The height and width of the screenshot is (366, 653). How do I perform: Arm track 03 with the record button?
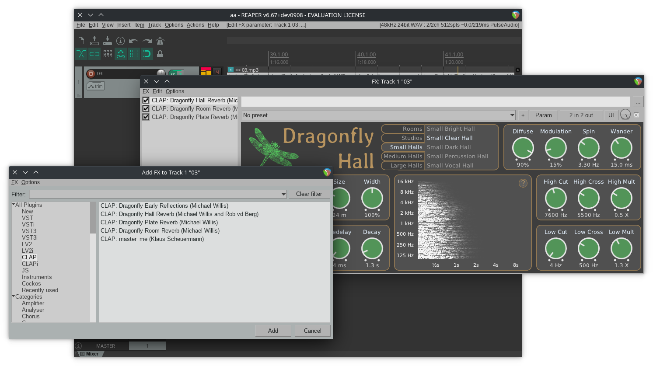pos(91,73)
